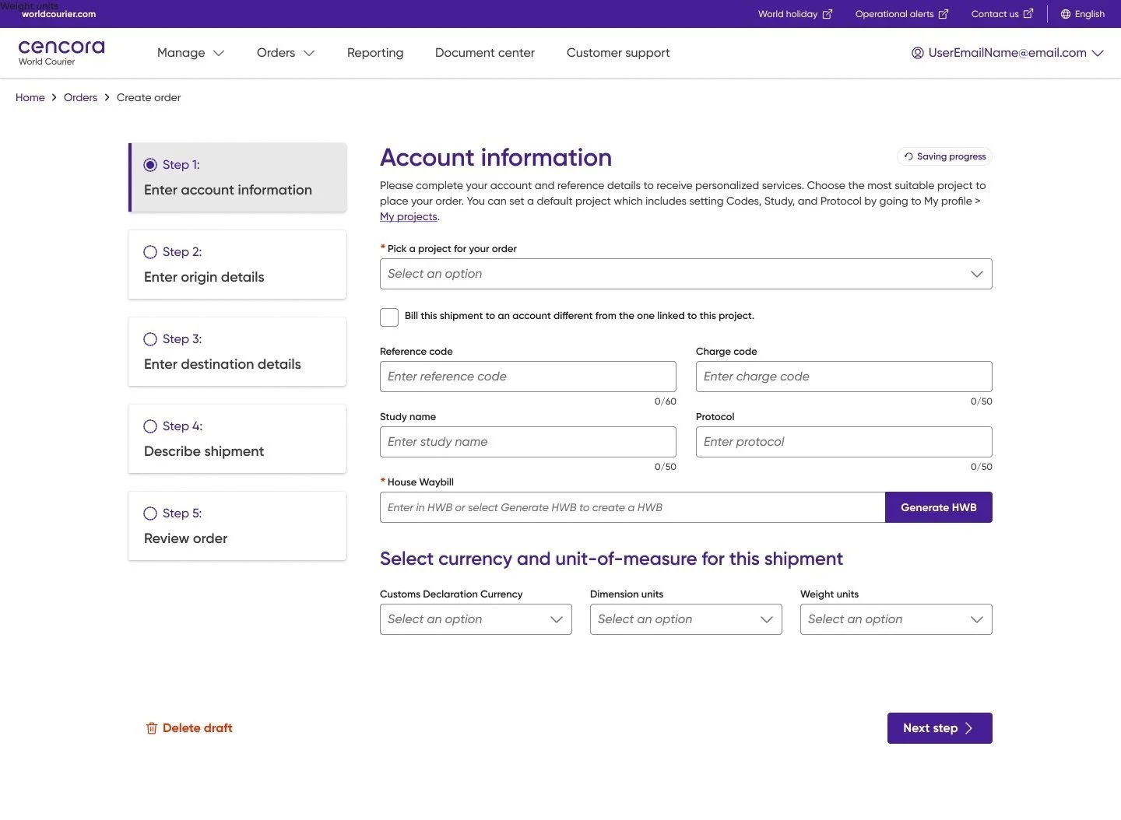Click the arrow icon on Next step
This screenshot has height=820, width=1121.
click(x=969, y=728)
